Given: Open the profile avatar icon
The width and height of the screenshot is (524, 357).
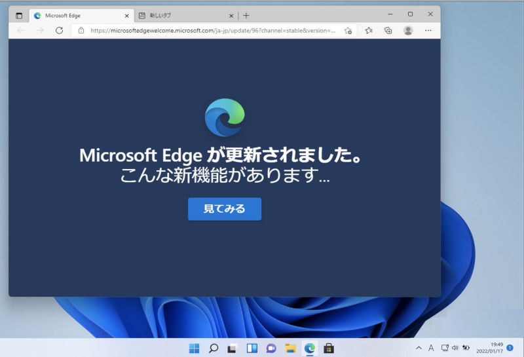Looking at the screenshot, I should pos(407,30).
